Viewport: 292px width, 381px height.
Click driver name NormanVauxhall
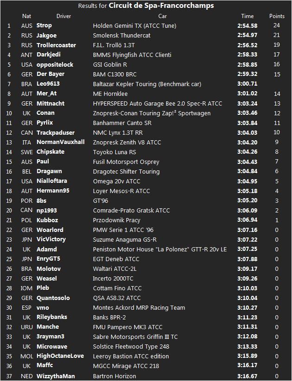point(61,142)
